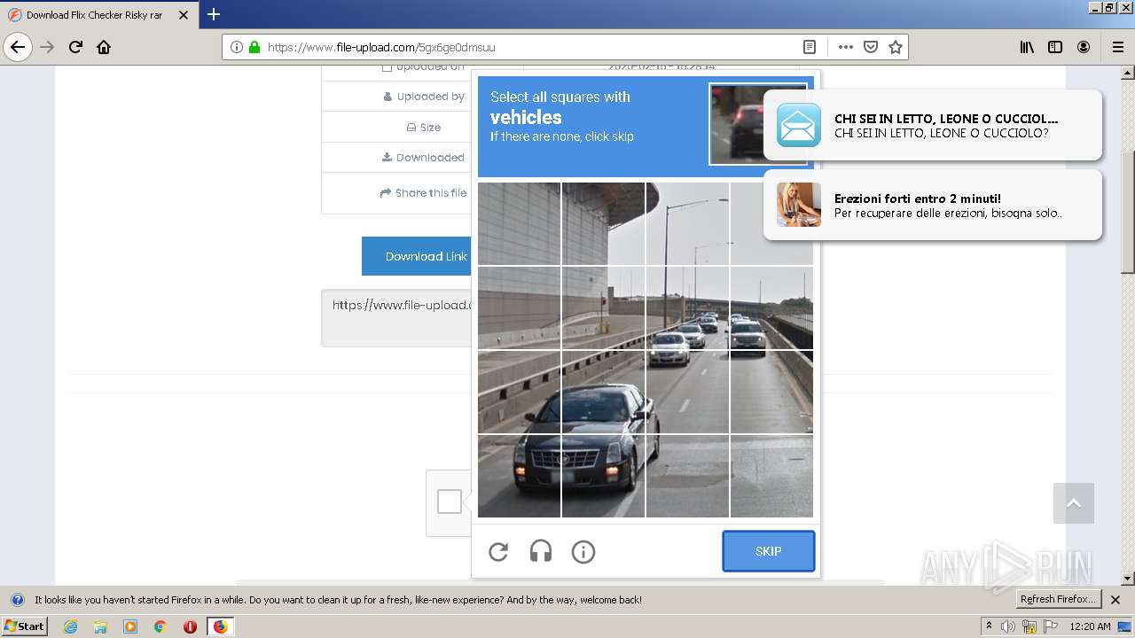1135x638 pixels.
Task: Open the Firefox hamburger menu
Action: [1117, 47]
